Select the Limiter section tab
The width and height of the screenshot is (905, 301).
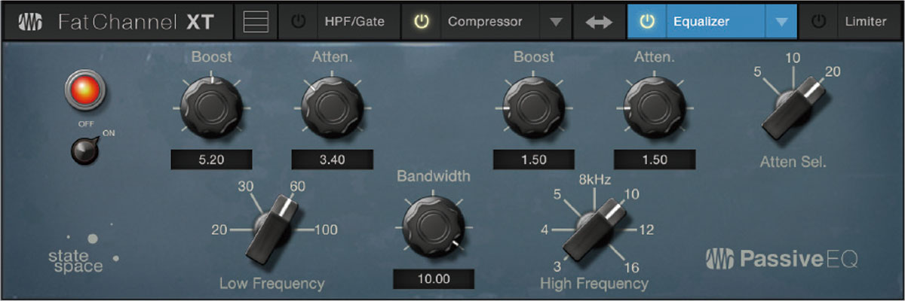pos(866,22)
